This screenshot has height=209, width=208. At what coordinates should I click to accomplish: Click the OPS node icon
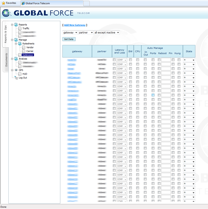click(16, 70)
